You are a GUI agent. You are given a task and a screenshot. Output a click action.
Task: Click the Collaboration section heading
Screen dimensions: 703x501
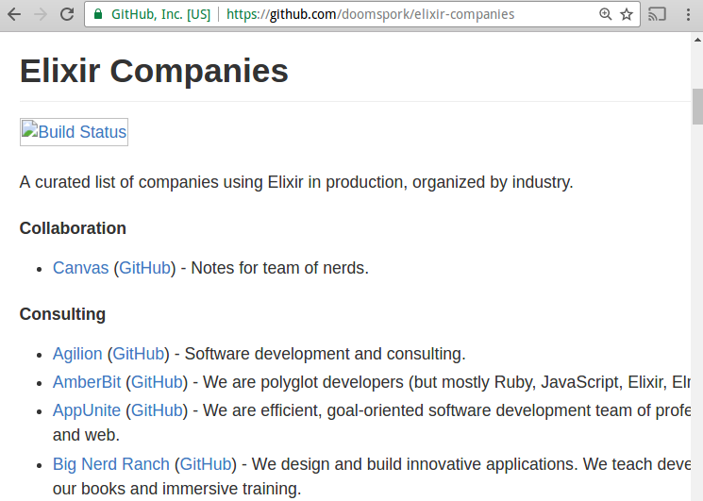(73, 228)
